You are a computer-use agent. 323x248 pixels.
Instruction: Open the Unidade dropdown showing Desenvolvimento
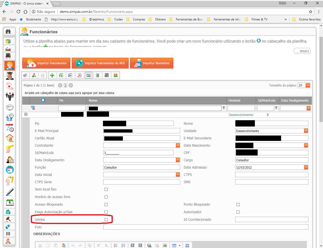306,131
